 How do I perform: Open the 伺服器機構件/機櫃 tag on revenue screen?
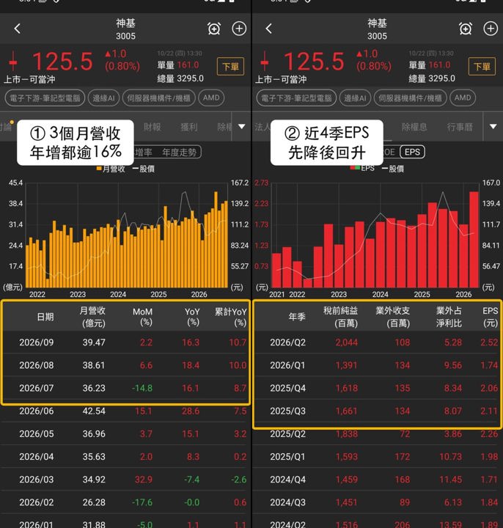[158, 98]
